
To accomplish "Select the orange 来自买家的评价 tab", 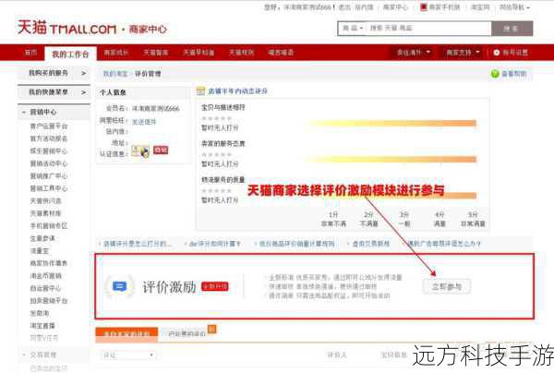I will click(126, 334).
